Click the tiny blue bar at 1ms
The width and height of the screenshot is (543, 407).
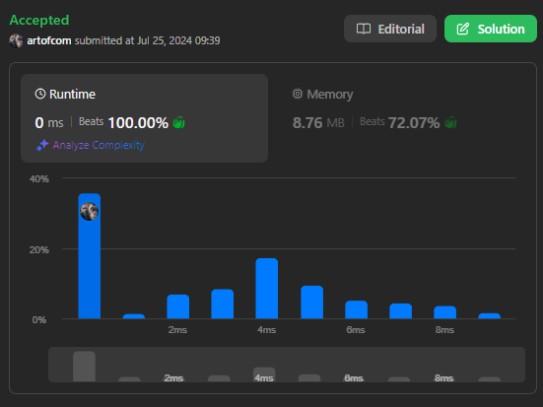[x=134, y=316]
